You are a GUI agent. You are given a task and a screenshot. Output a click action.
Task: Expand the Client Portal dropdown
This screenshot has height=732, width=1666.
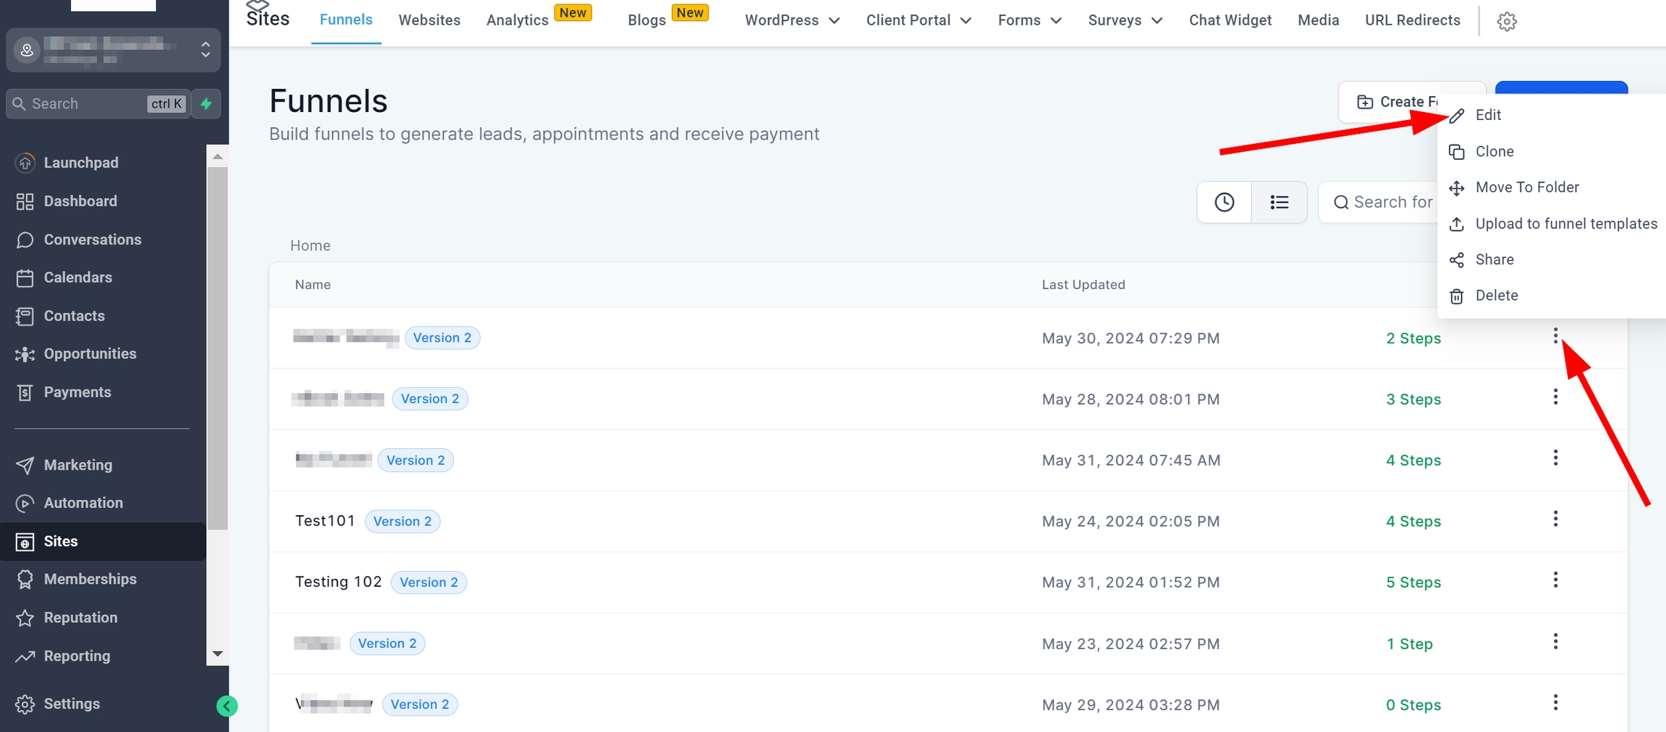(918, 20)
